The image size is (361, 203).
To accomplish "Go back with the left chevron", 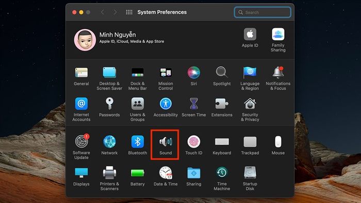I will [x=103, y=12].
